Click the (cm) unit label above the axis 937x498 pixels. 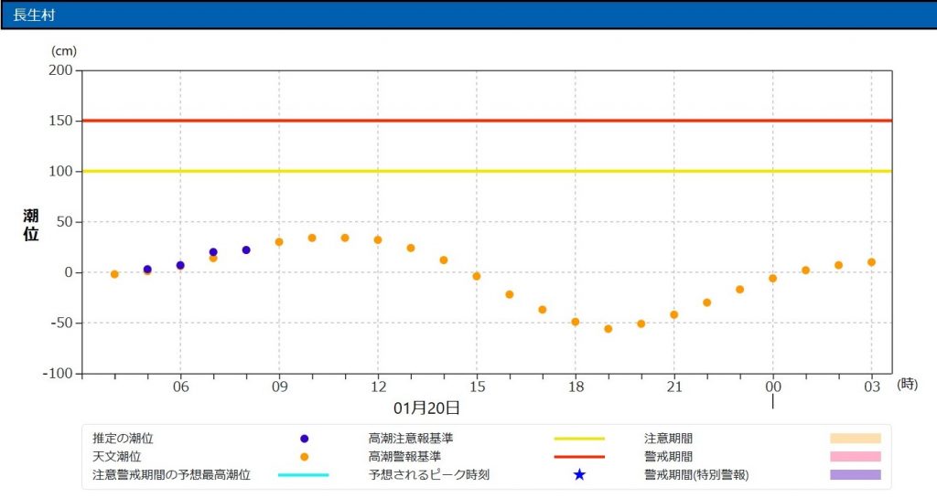pyautogui.click(x=64, y=51)
